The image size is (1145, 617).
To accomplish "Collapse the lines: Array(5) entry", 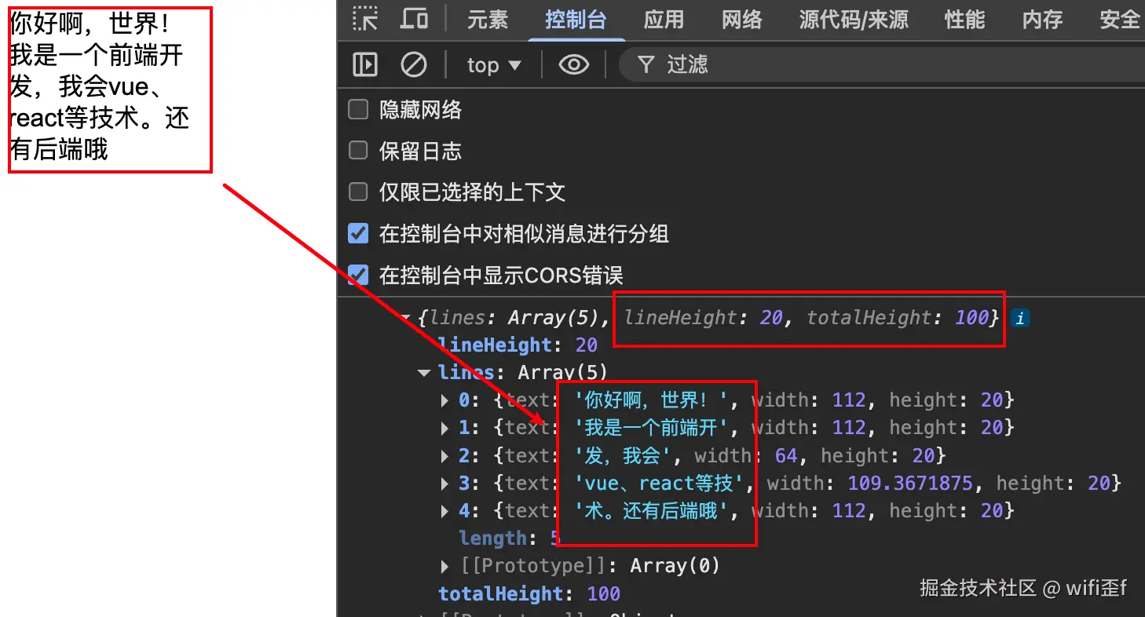I will (424, 372).
